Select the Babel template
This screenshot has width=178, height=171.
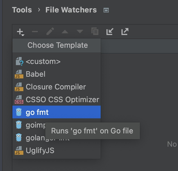(35, 74)
